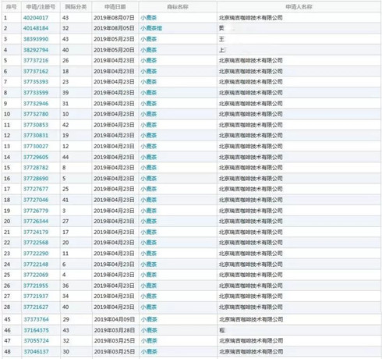Open 小鹿茶 trademark link in row 48
Image resolution: width=382 pixels, height=359 pixels.
coord(149,351)
